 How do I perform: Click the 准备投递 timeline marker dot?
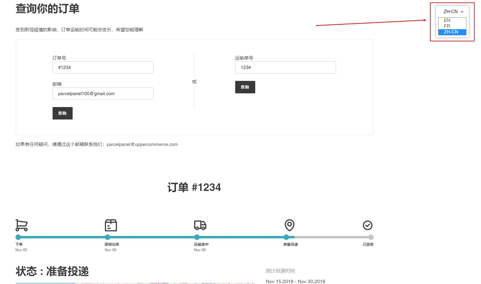(x=286, y=237)
